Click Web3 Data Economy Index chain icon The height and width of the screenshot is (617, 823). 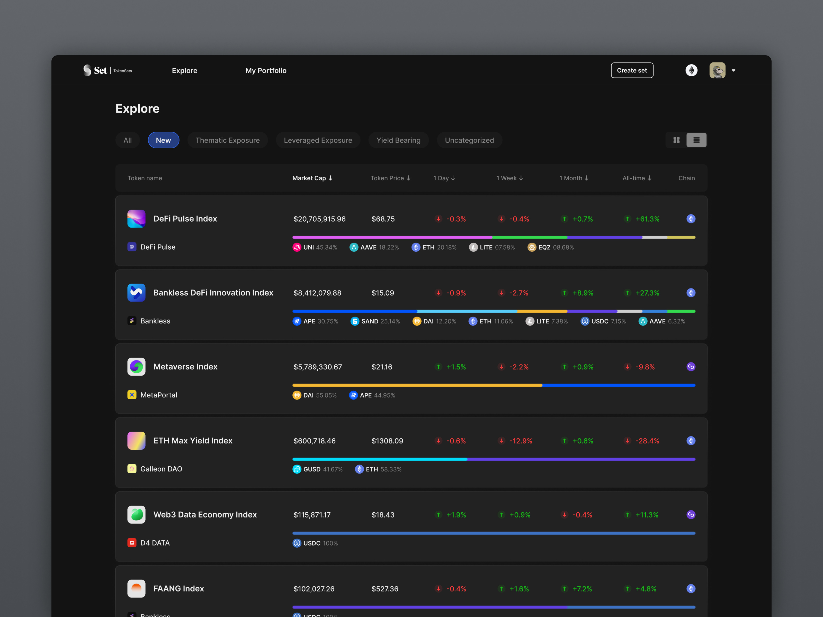pyautogui.click(x=691, y=515)
